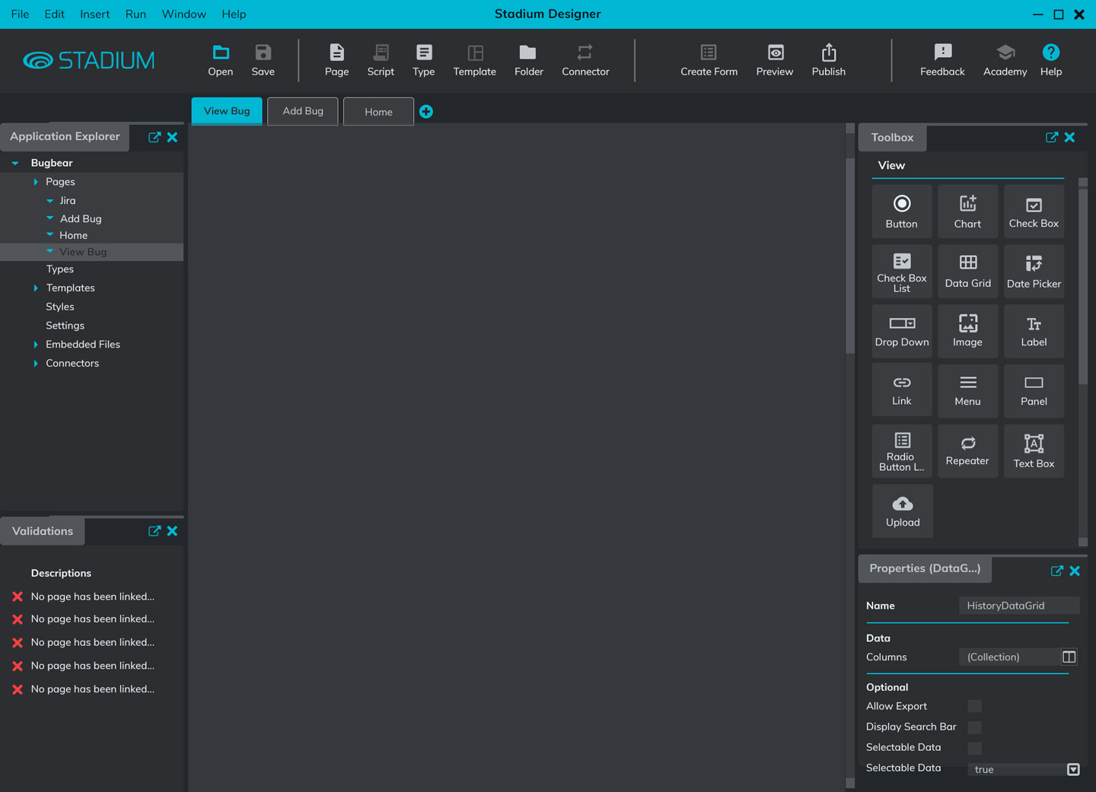Image resolution: width=1096 pixels, height=792 pixels.
Task: Pop out the Application Explorer panel
Action: coord(155,137)
